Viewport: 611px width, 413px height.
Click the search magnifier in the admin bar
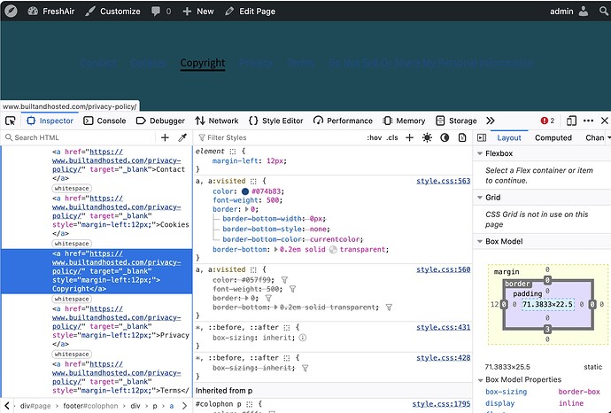(x=604, y=12)
